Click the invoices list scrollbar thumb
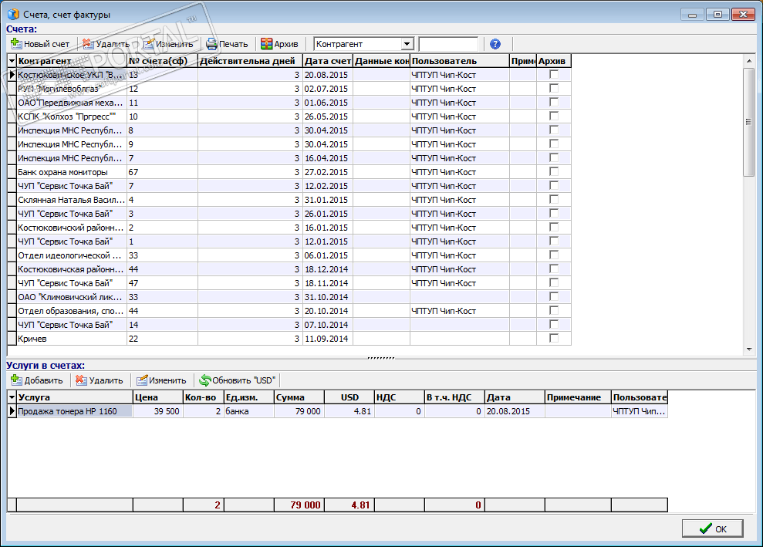 [749, 122]
